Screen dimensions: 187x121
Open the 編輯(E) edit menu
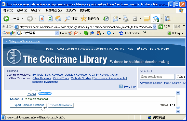point(22,10)
